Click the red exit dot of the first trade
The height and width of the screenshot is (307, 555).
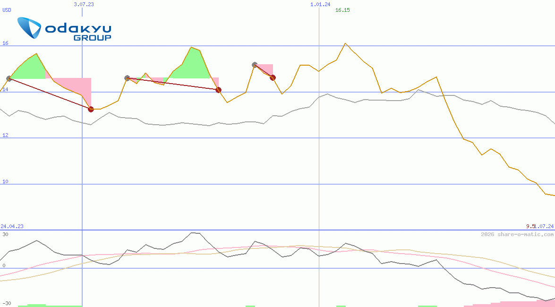pos(91,109)
